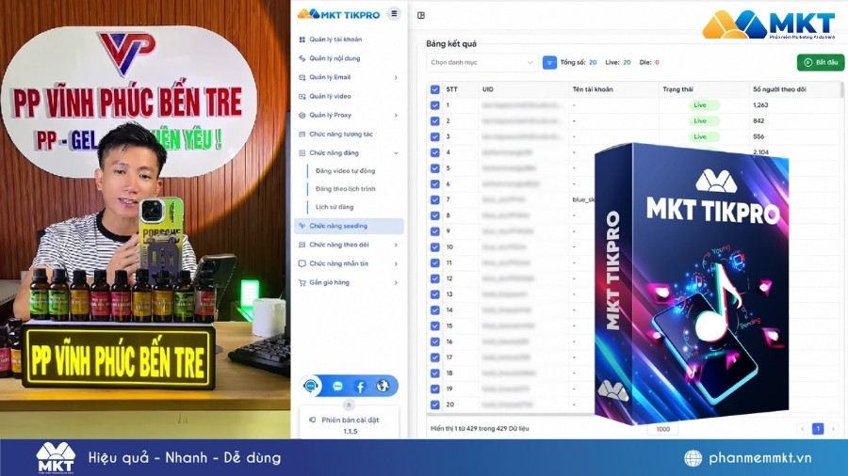Screen dimensions: 848x476
Task: Expand Gắn giỏ hàng submenu arrow
Action: tap(396, 282)
